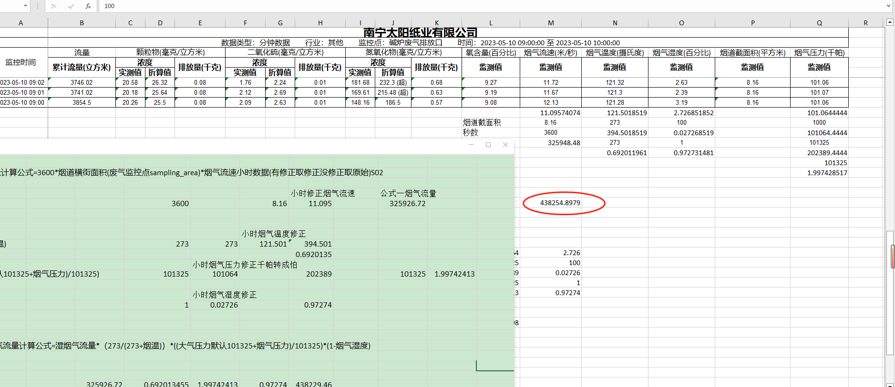Select column R header

[x=866, y=23]
